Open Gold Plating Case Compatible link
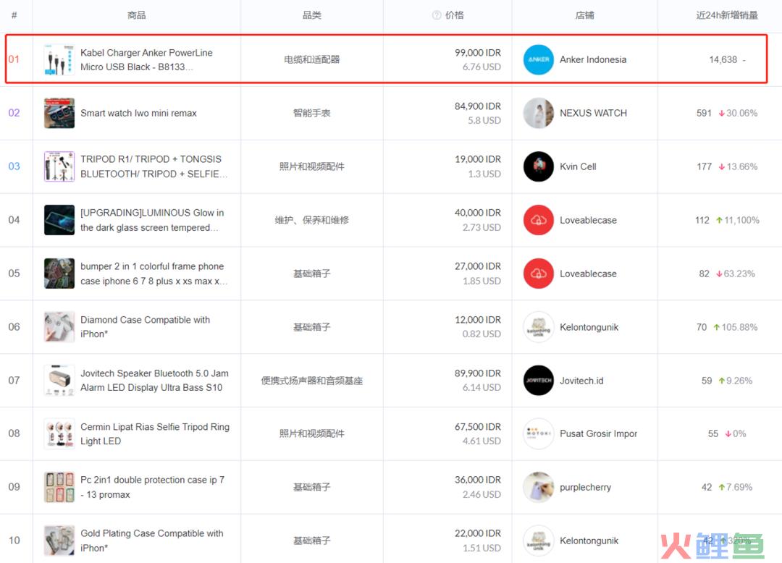This screenshot has width=782, height=563. [152, 541]
